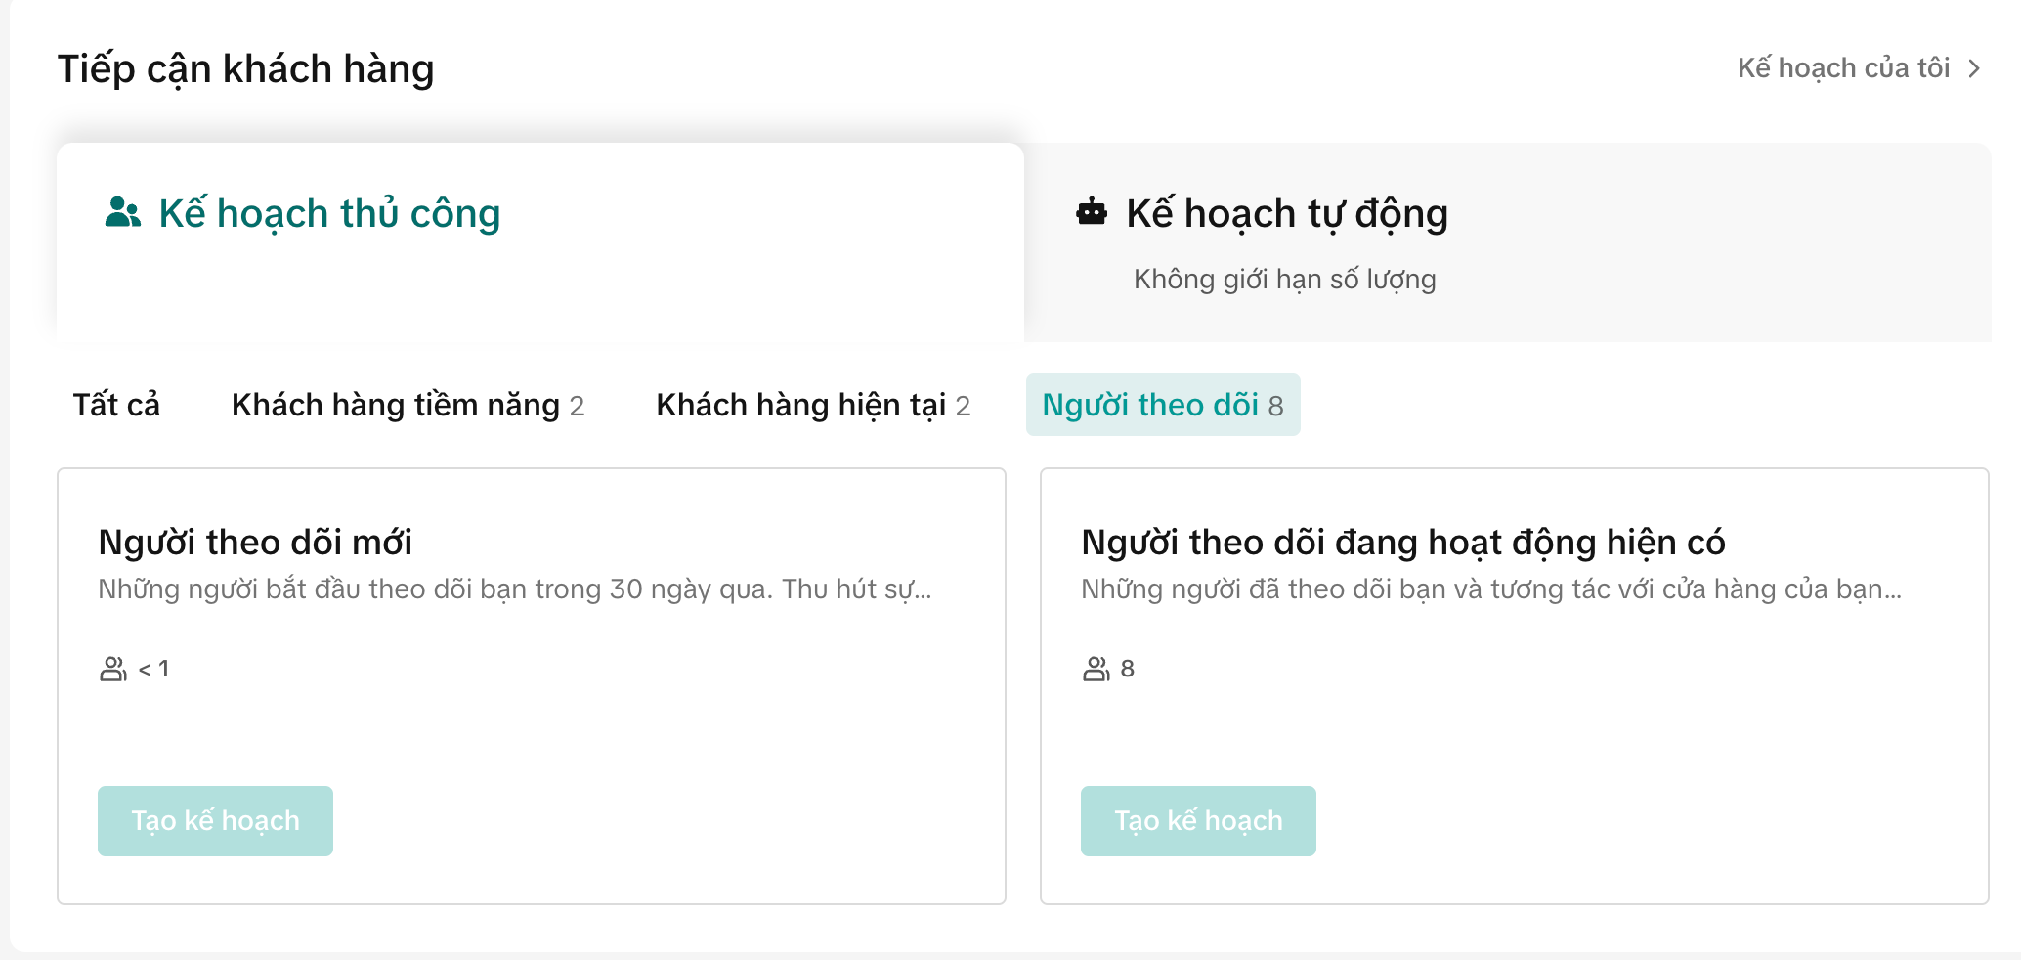Click the Người theo dõi mới card title
Image resolution: width=2021 pixels, height=960 pixels.
[255, 542]
